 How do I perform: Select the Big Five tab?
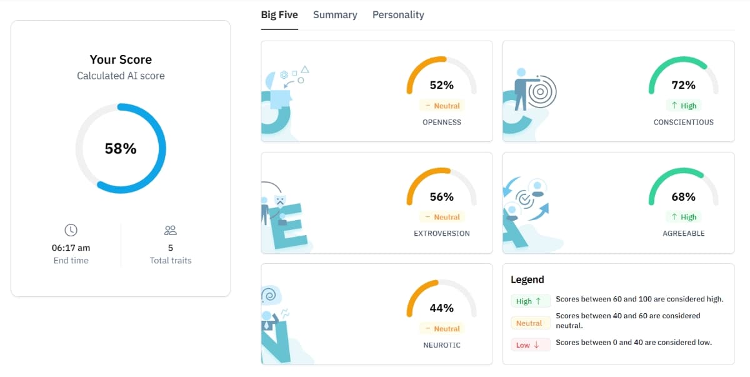click(x=279, y=15)
